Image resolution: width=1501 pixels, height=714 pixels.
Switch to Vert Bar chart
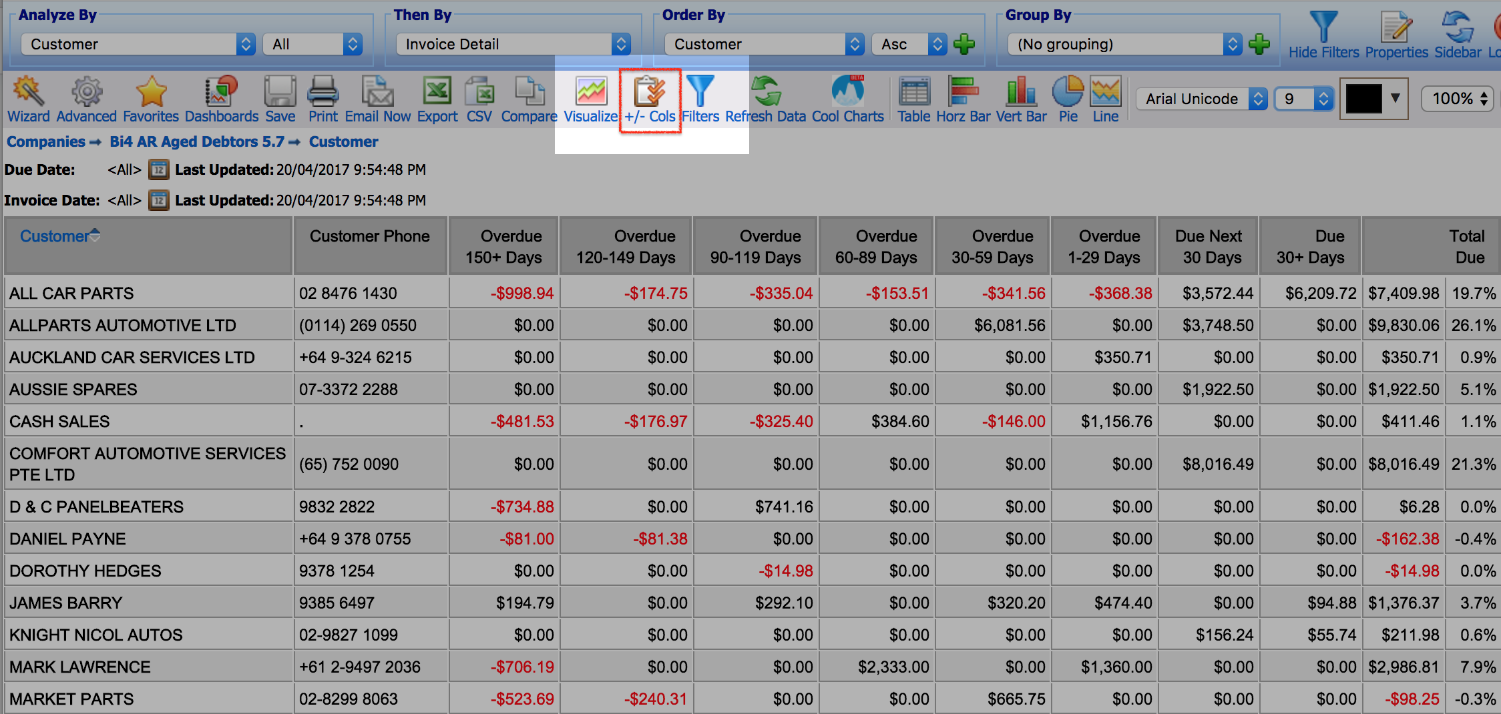point(1022,100)
